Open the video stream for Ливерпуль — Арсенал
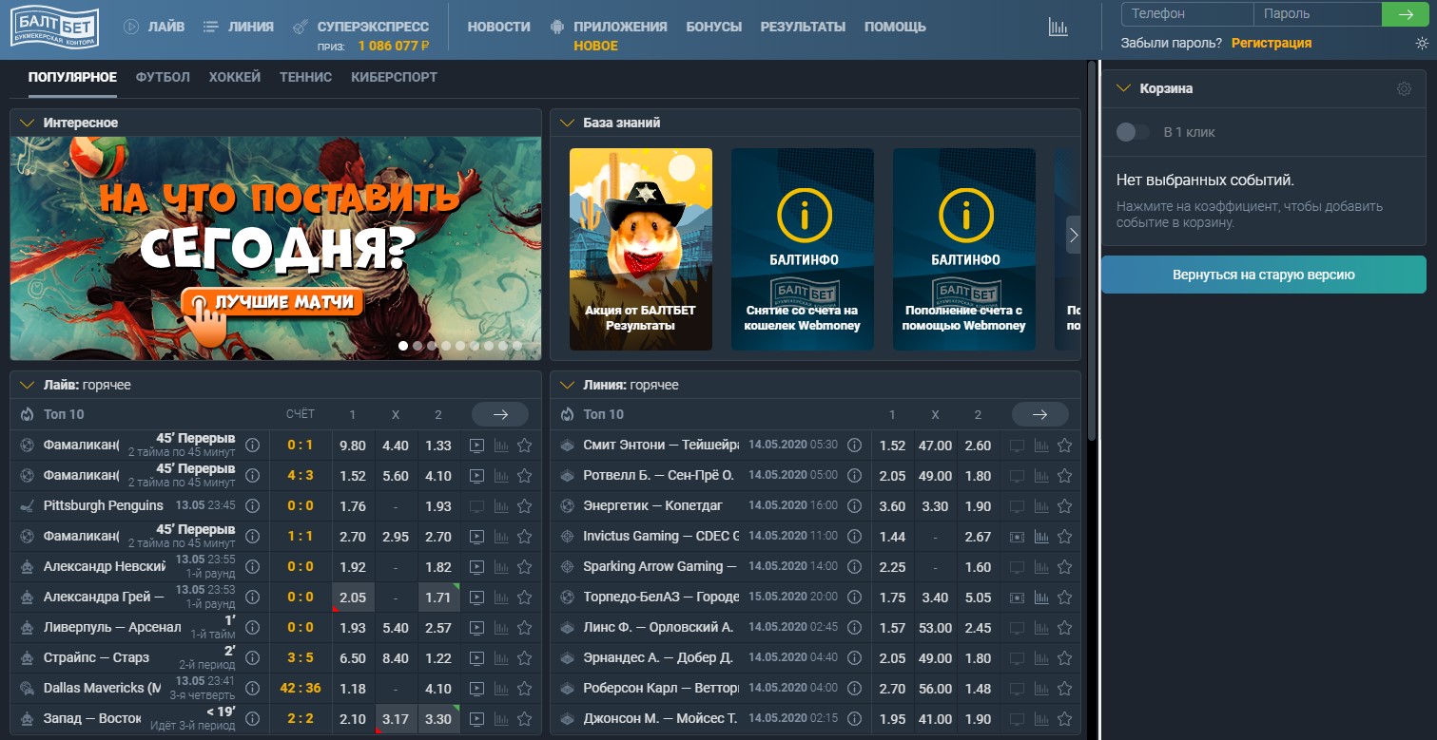Image resolution: width=1437 pixels, height=740 pixels. (478, 627)
